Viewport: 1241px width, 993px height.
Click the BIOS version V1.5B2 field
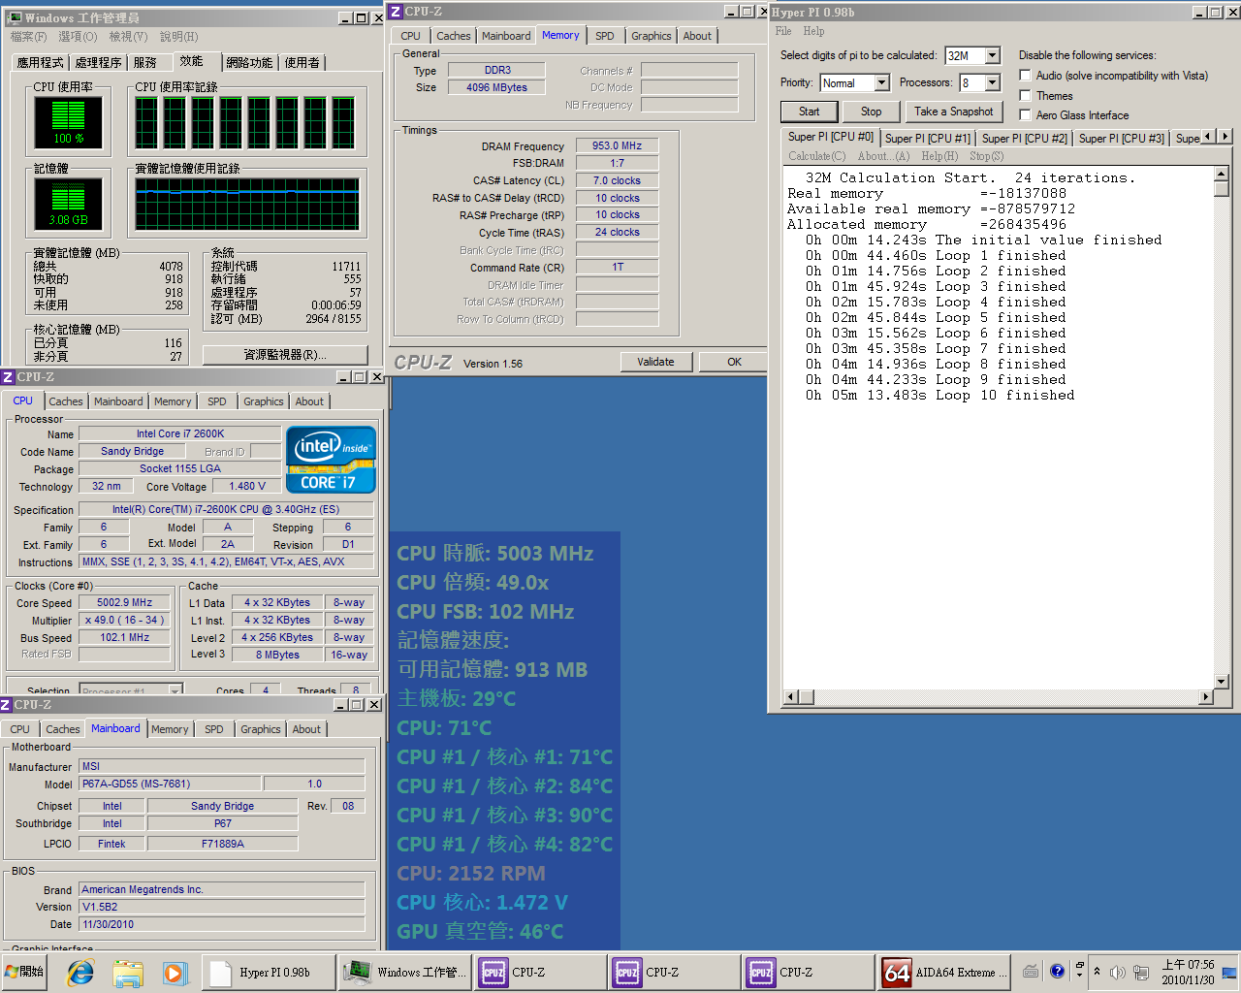[x=222, y=907]
